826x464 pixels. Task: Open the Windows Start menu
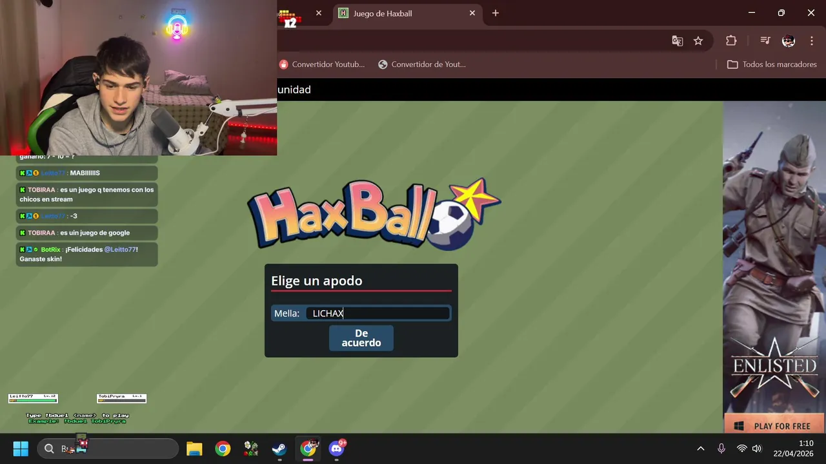[x=21, y=449]
